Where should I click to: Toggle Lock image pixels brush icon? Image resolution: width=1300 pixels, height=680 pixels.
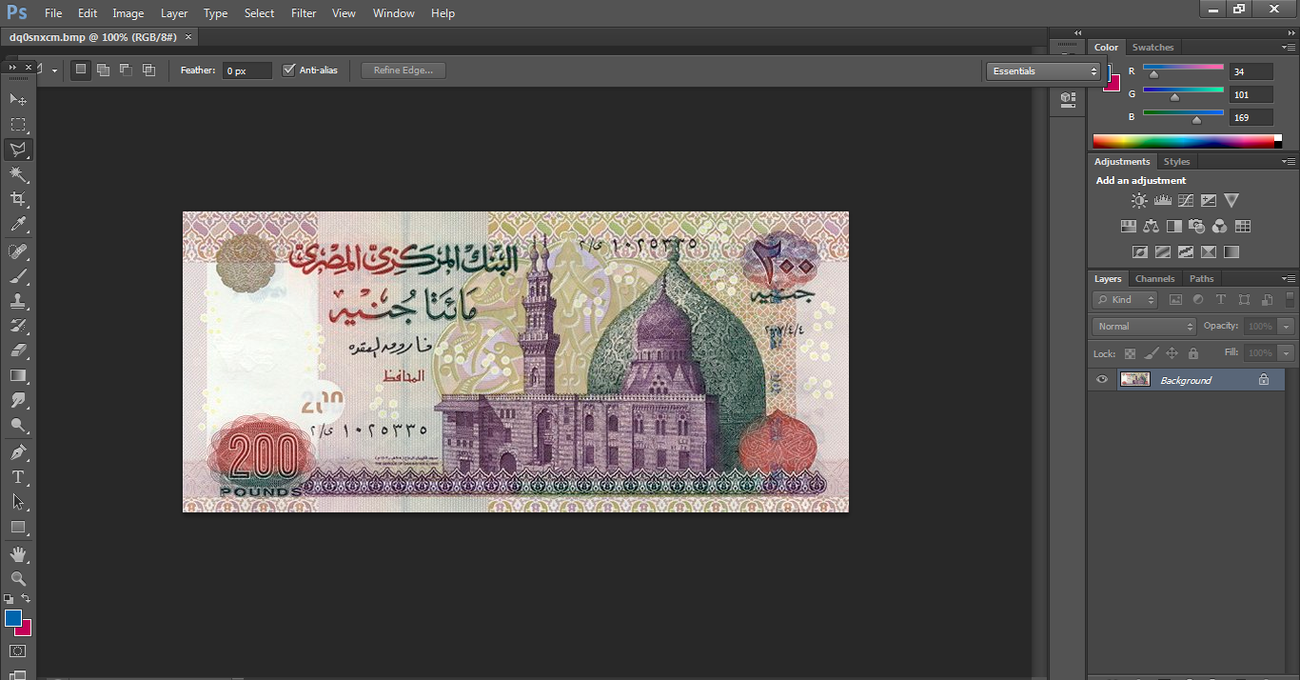point(1152,353)
